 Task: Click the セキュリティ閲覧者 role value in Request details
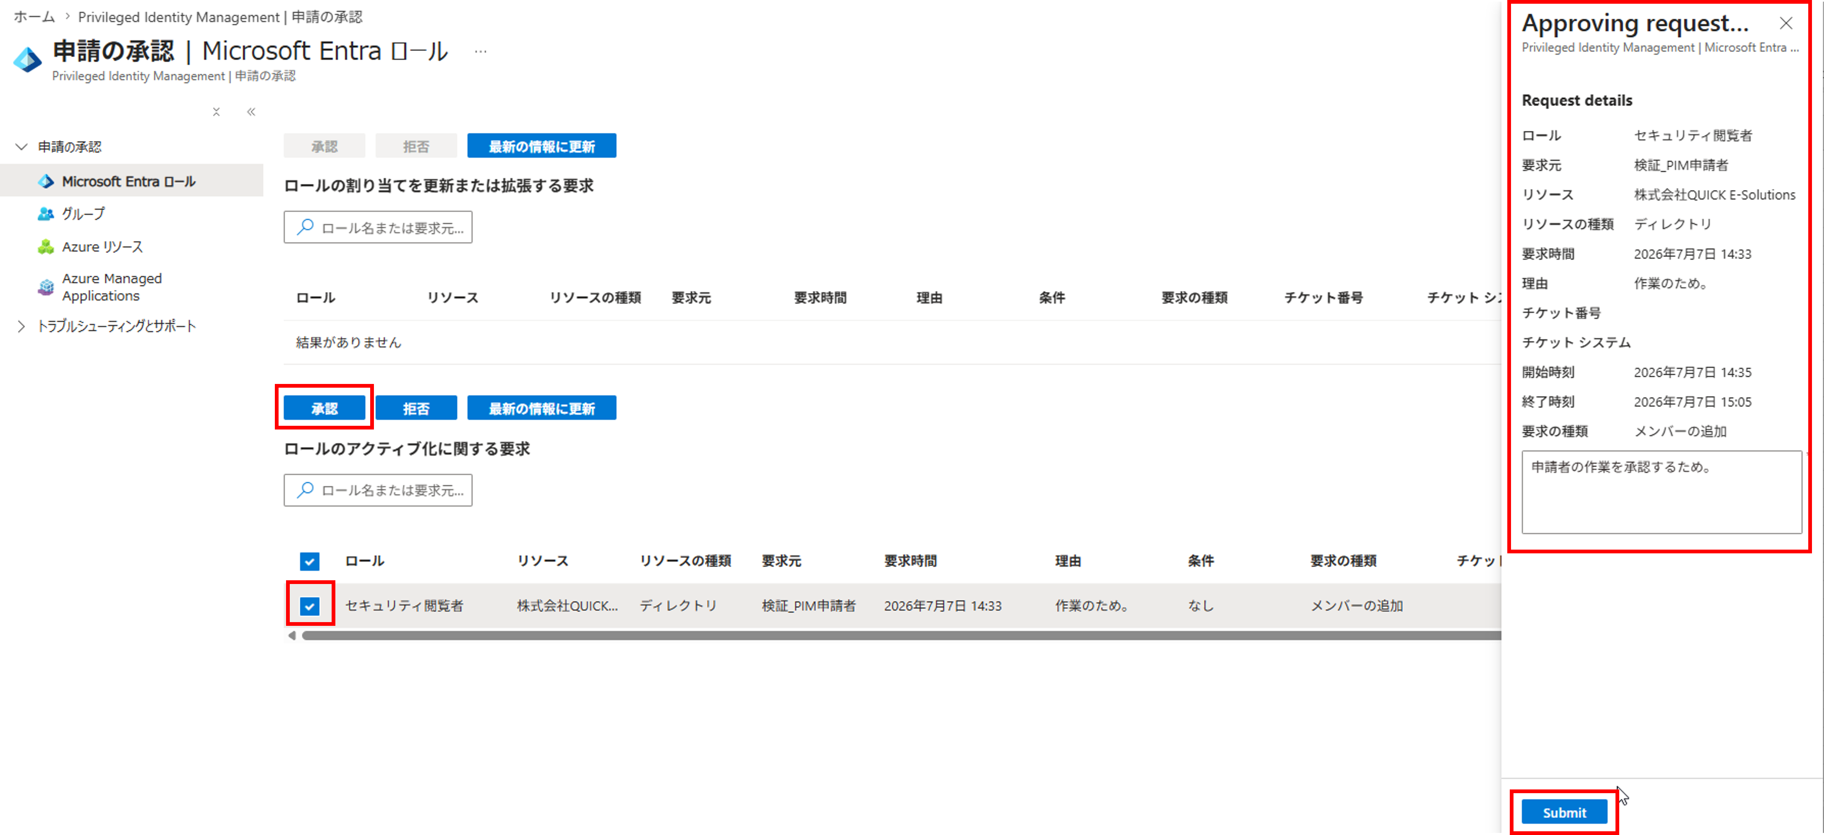pyautogui.click(x=1693, y=135)
